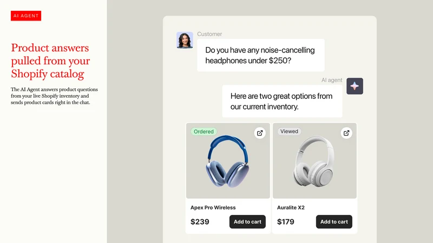Add Apex Pro Wireless to cart
This screenshot has width=433, height=243.
247,222
